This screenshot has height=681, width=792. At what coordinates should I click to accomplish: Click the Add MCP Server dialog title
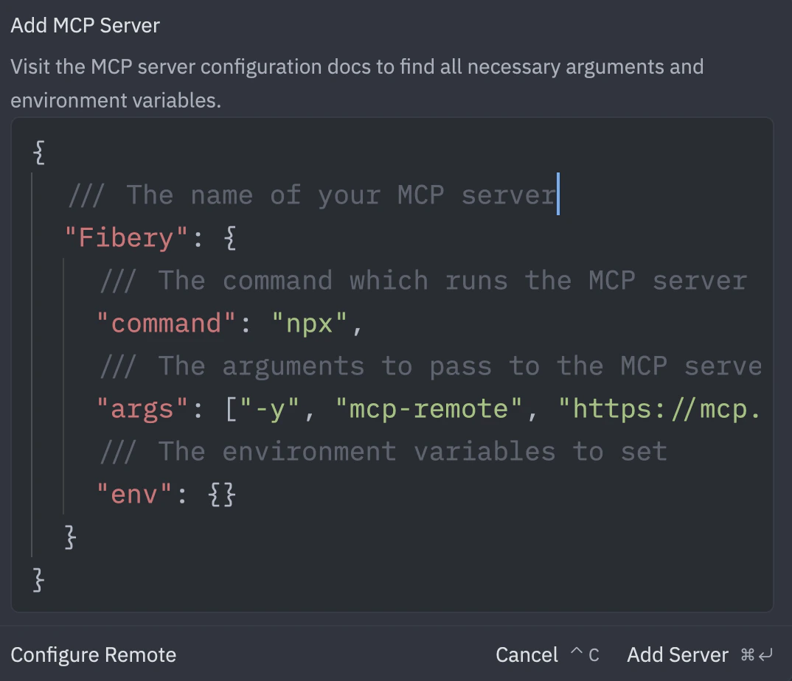(x=84, y=24)
